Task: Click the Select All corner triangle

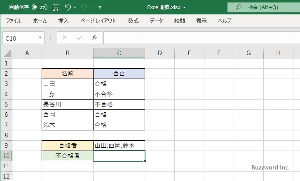Action: tap(7, 53)
